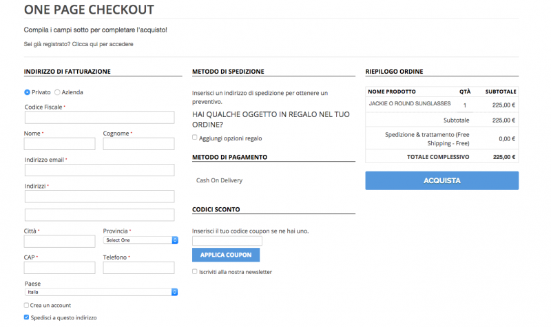The image size is (551, 327).
Task: Click the APPLICA COUPON button
Action: point(226,255)
